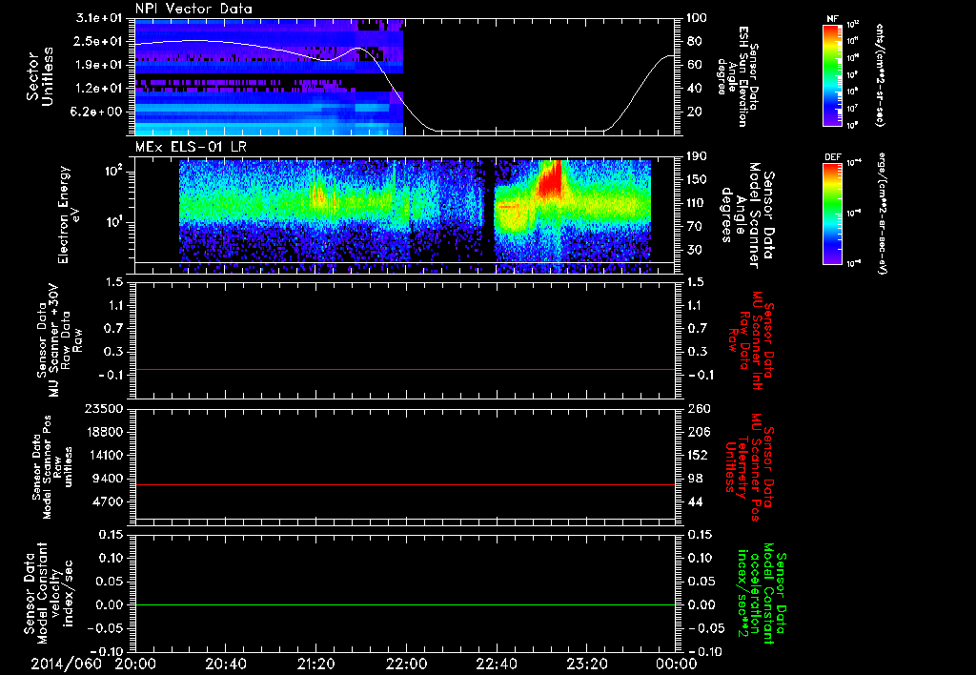Click the '20:00' time axis label
Screen dimensions: 976x675
coord(135,664)
